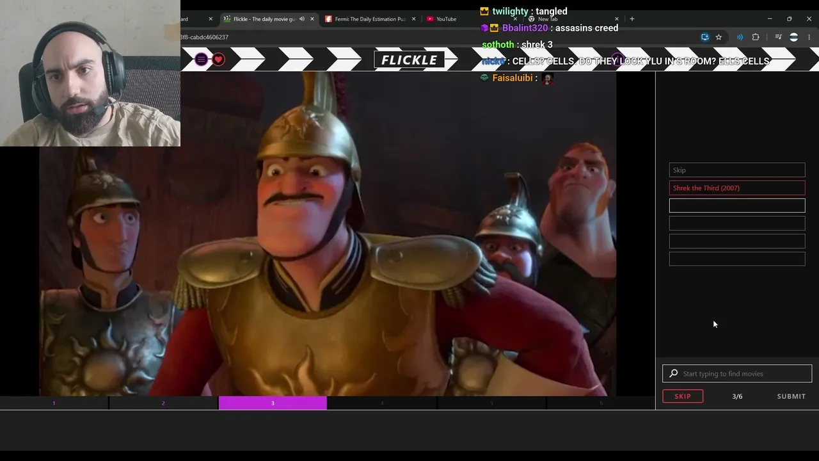The width and height of the screenshot is (819, 461).
Task: Click the heart icon beside the menu
Action: point(219,60)
